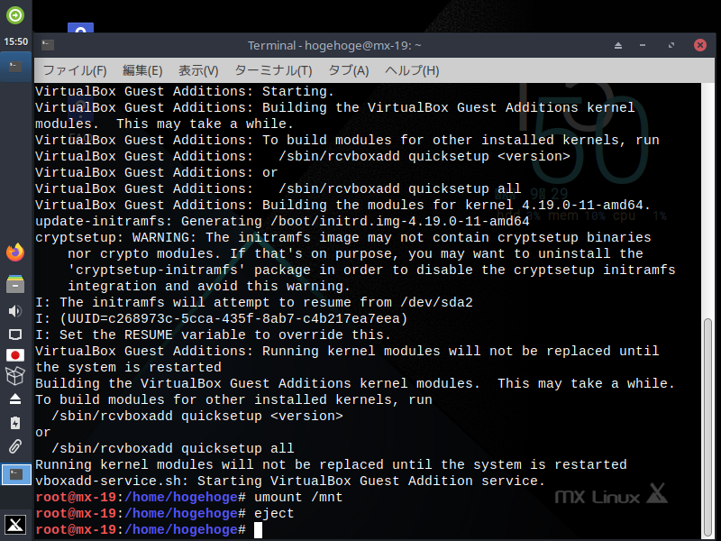Launch Firefox from the panel

(x=15, y=252)
